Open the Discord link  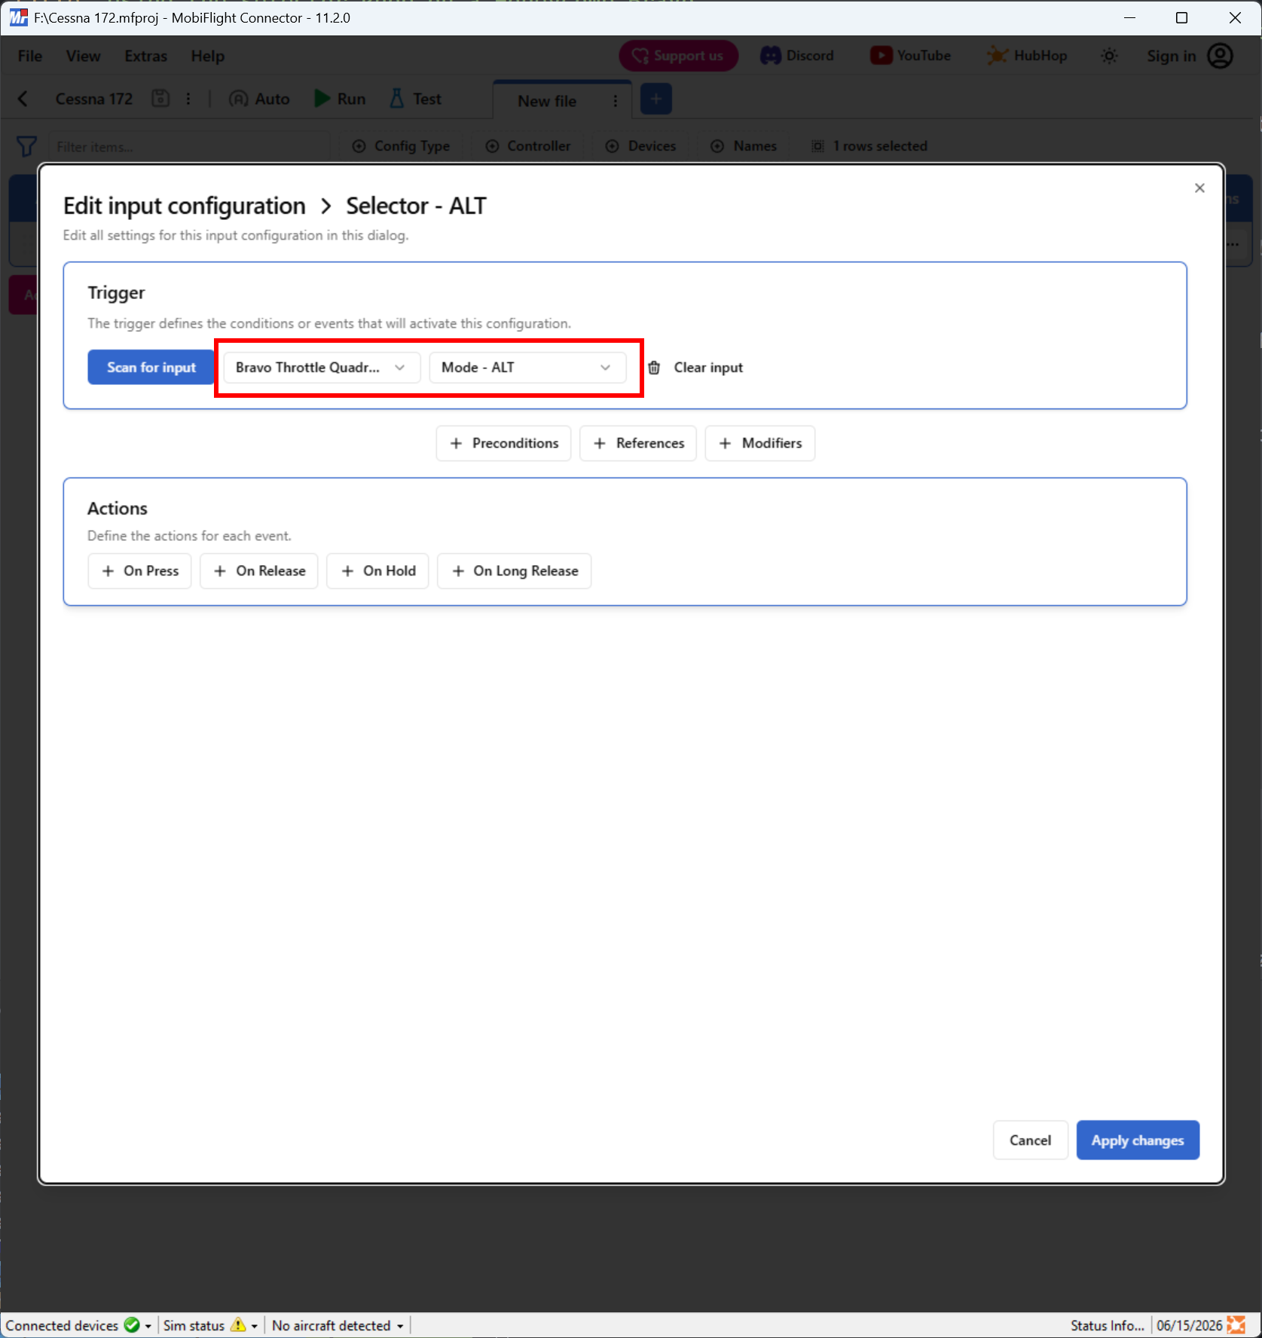(x=797, y=56)
